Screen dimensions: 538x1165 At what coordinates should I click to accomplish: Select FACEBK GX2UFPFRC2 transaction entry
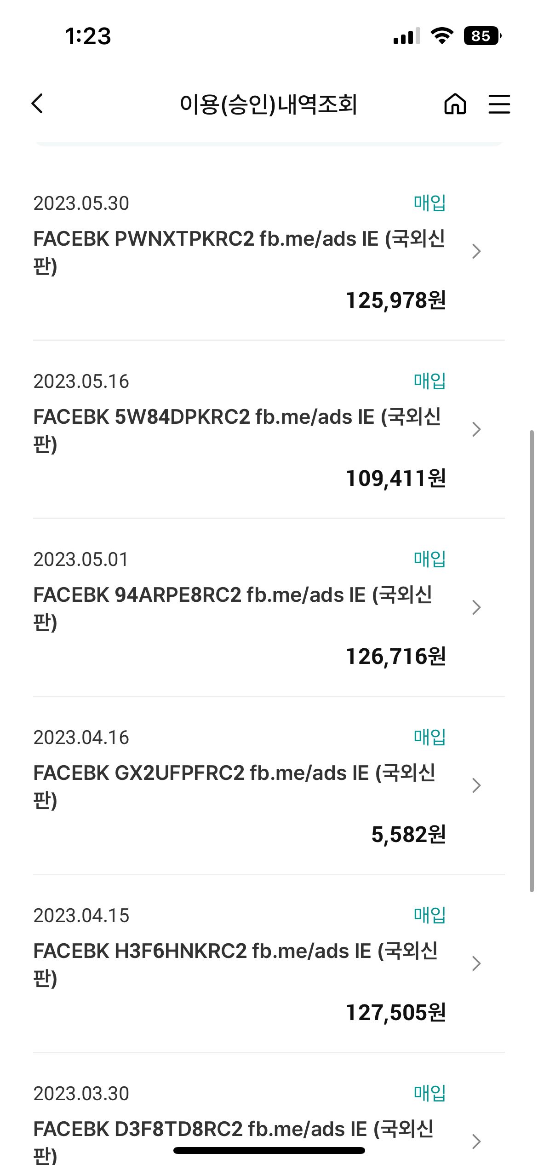(269, 786)
